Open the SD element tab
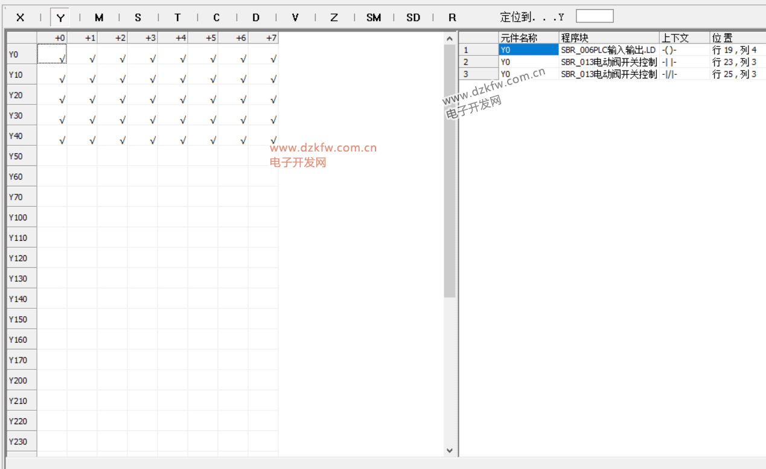The height and width of the screenshot is (469, 766). click(413, 18)
